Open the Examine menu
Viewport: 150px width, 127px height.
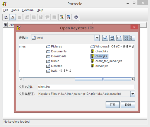click(x=28, y=10)
